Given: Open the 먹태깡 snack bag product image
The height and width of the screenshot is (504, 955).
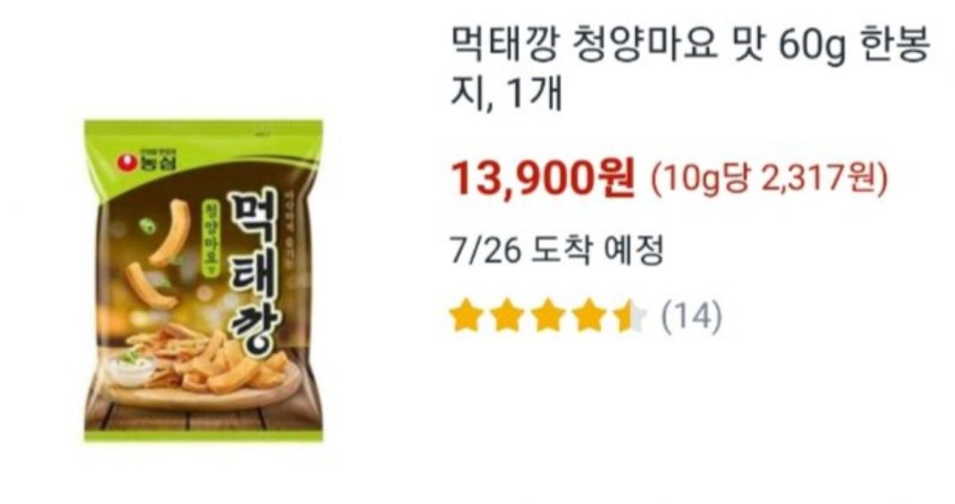Looking at the screenshot, I should click(x=203, y=281).
